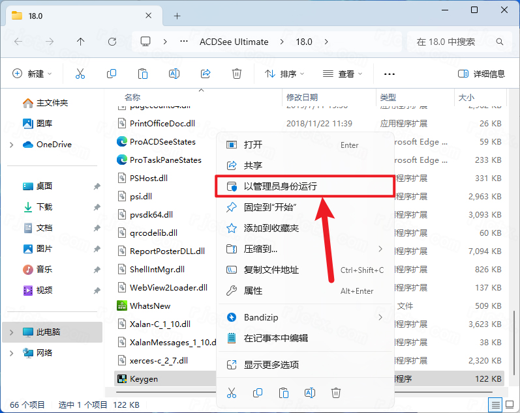Click the share icon in toolbar
This screenshot has width=520, height=413.
click(206, 74)
